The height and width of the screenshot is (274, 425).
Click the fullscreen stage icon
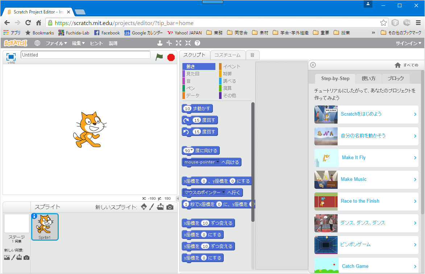tap(11, 57)
